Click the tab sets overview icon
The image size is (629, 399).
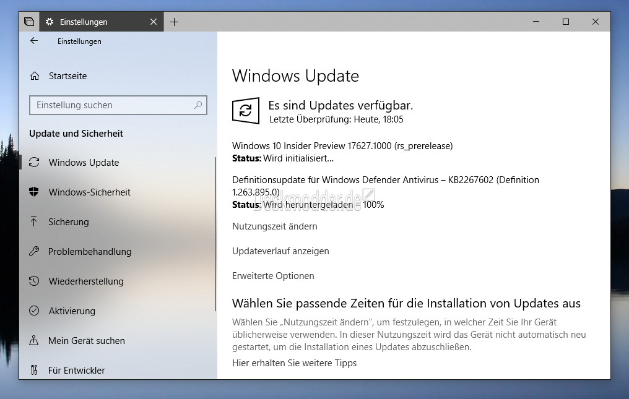point(29,22)
